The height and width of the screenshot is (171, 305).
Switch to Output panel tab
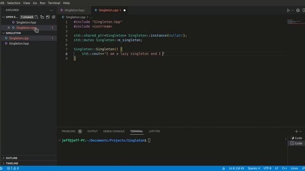click(92, 131)
